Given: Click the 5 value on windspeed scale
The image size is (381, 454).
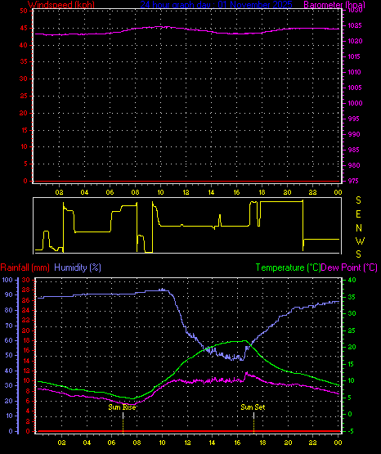Looking at the screenshot, I should pos(25,164).
